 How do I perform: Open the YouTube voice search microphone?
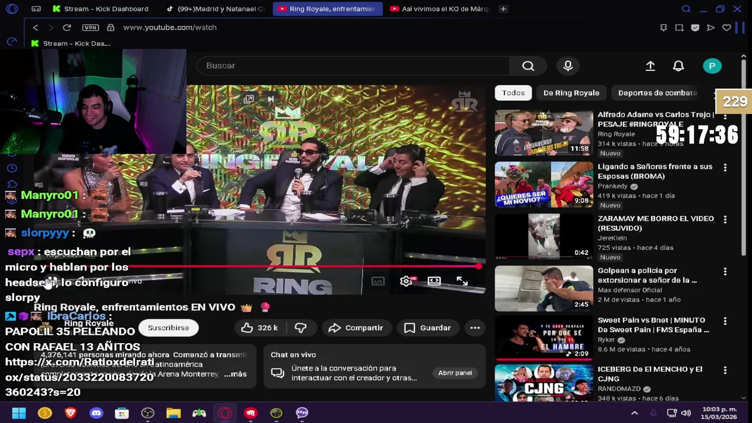pyautogui.click(x=568, y=66)
